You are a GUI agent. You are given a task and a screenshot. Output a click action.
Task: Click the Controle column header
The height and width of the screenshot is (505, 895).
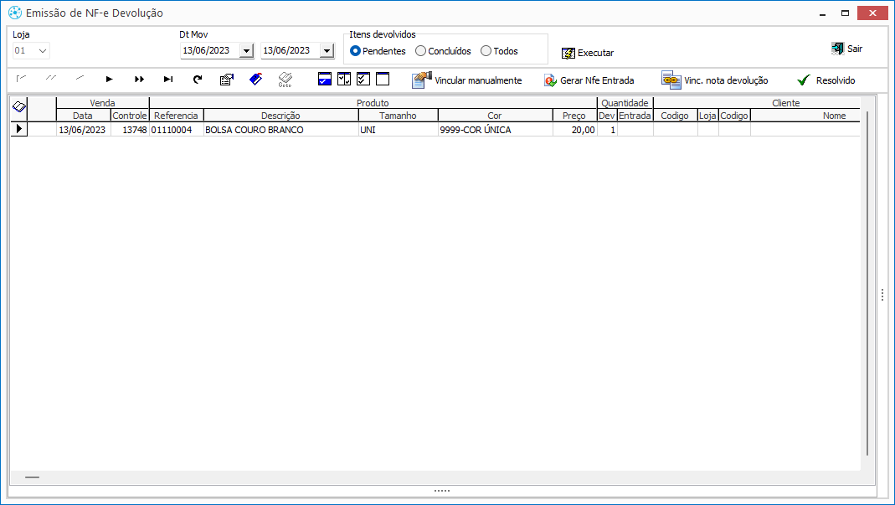coord(130,116)
